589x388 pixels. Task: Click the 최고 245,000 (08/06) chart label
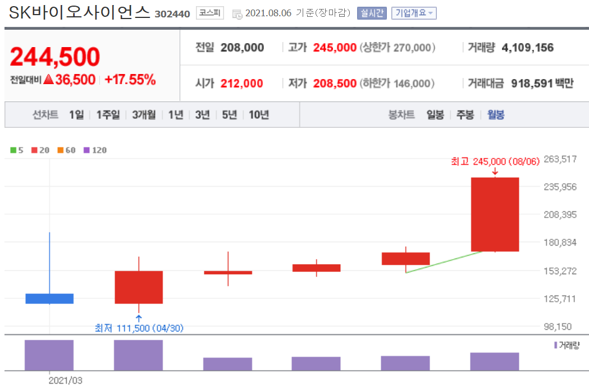tap(495, 161)
